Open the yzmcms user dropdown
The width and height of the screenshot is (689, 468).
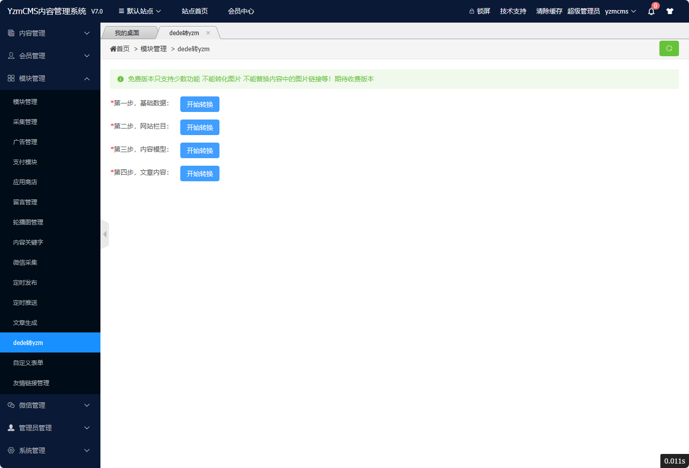pyautogui.click(x=621, y=11)
